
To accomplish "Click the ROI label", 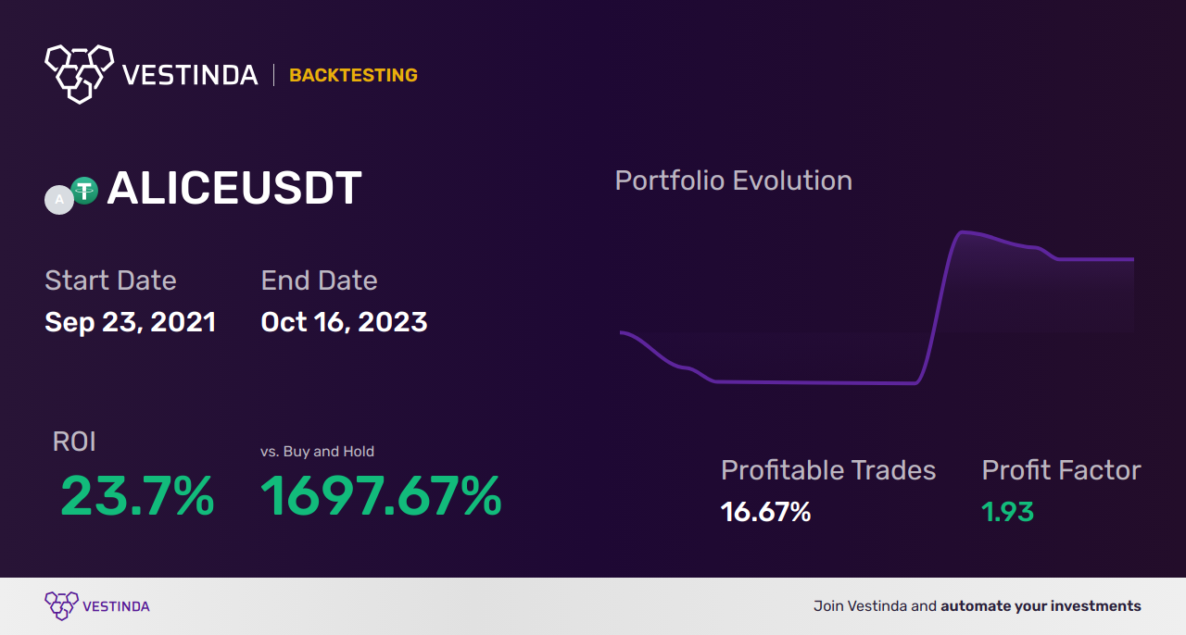I will click(x=74, y=442).
